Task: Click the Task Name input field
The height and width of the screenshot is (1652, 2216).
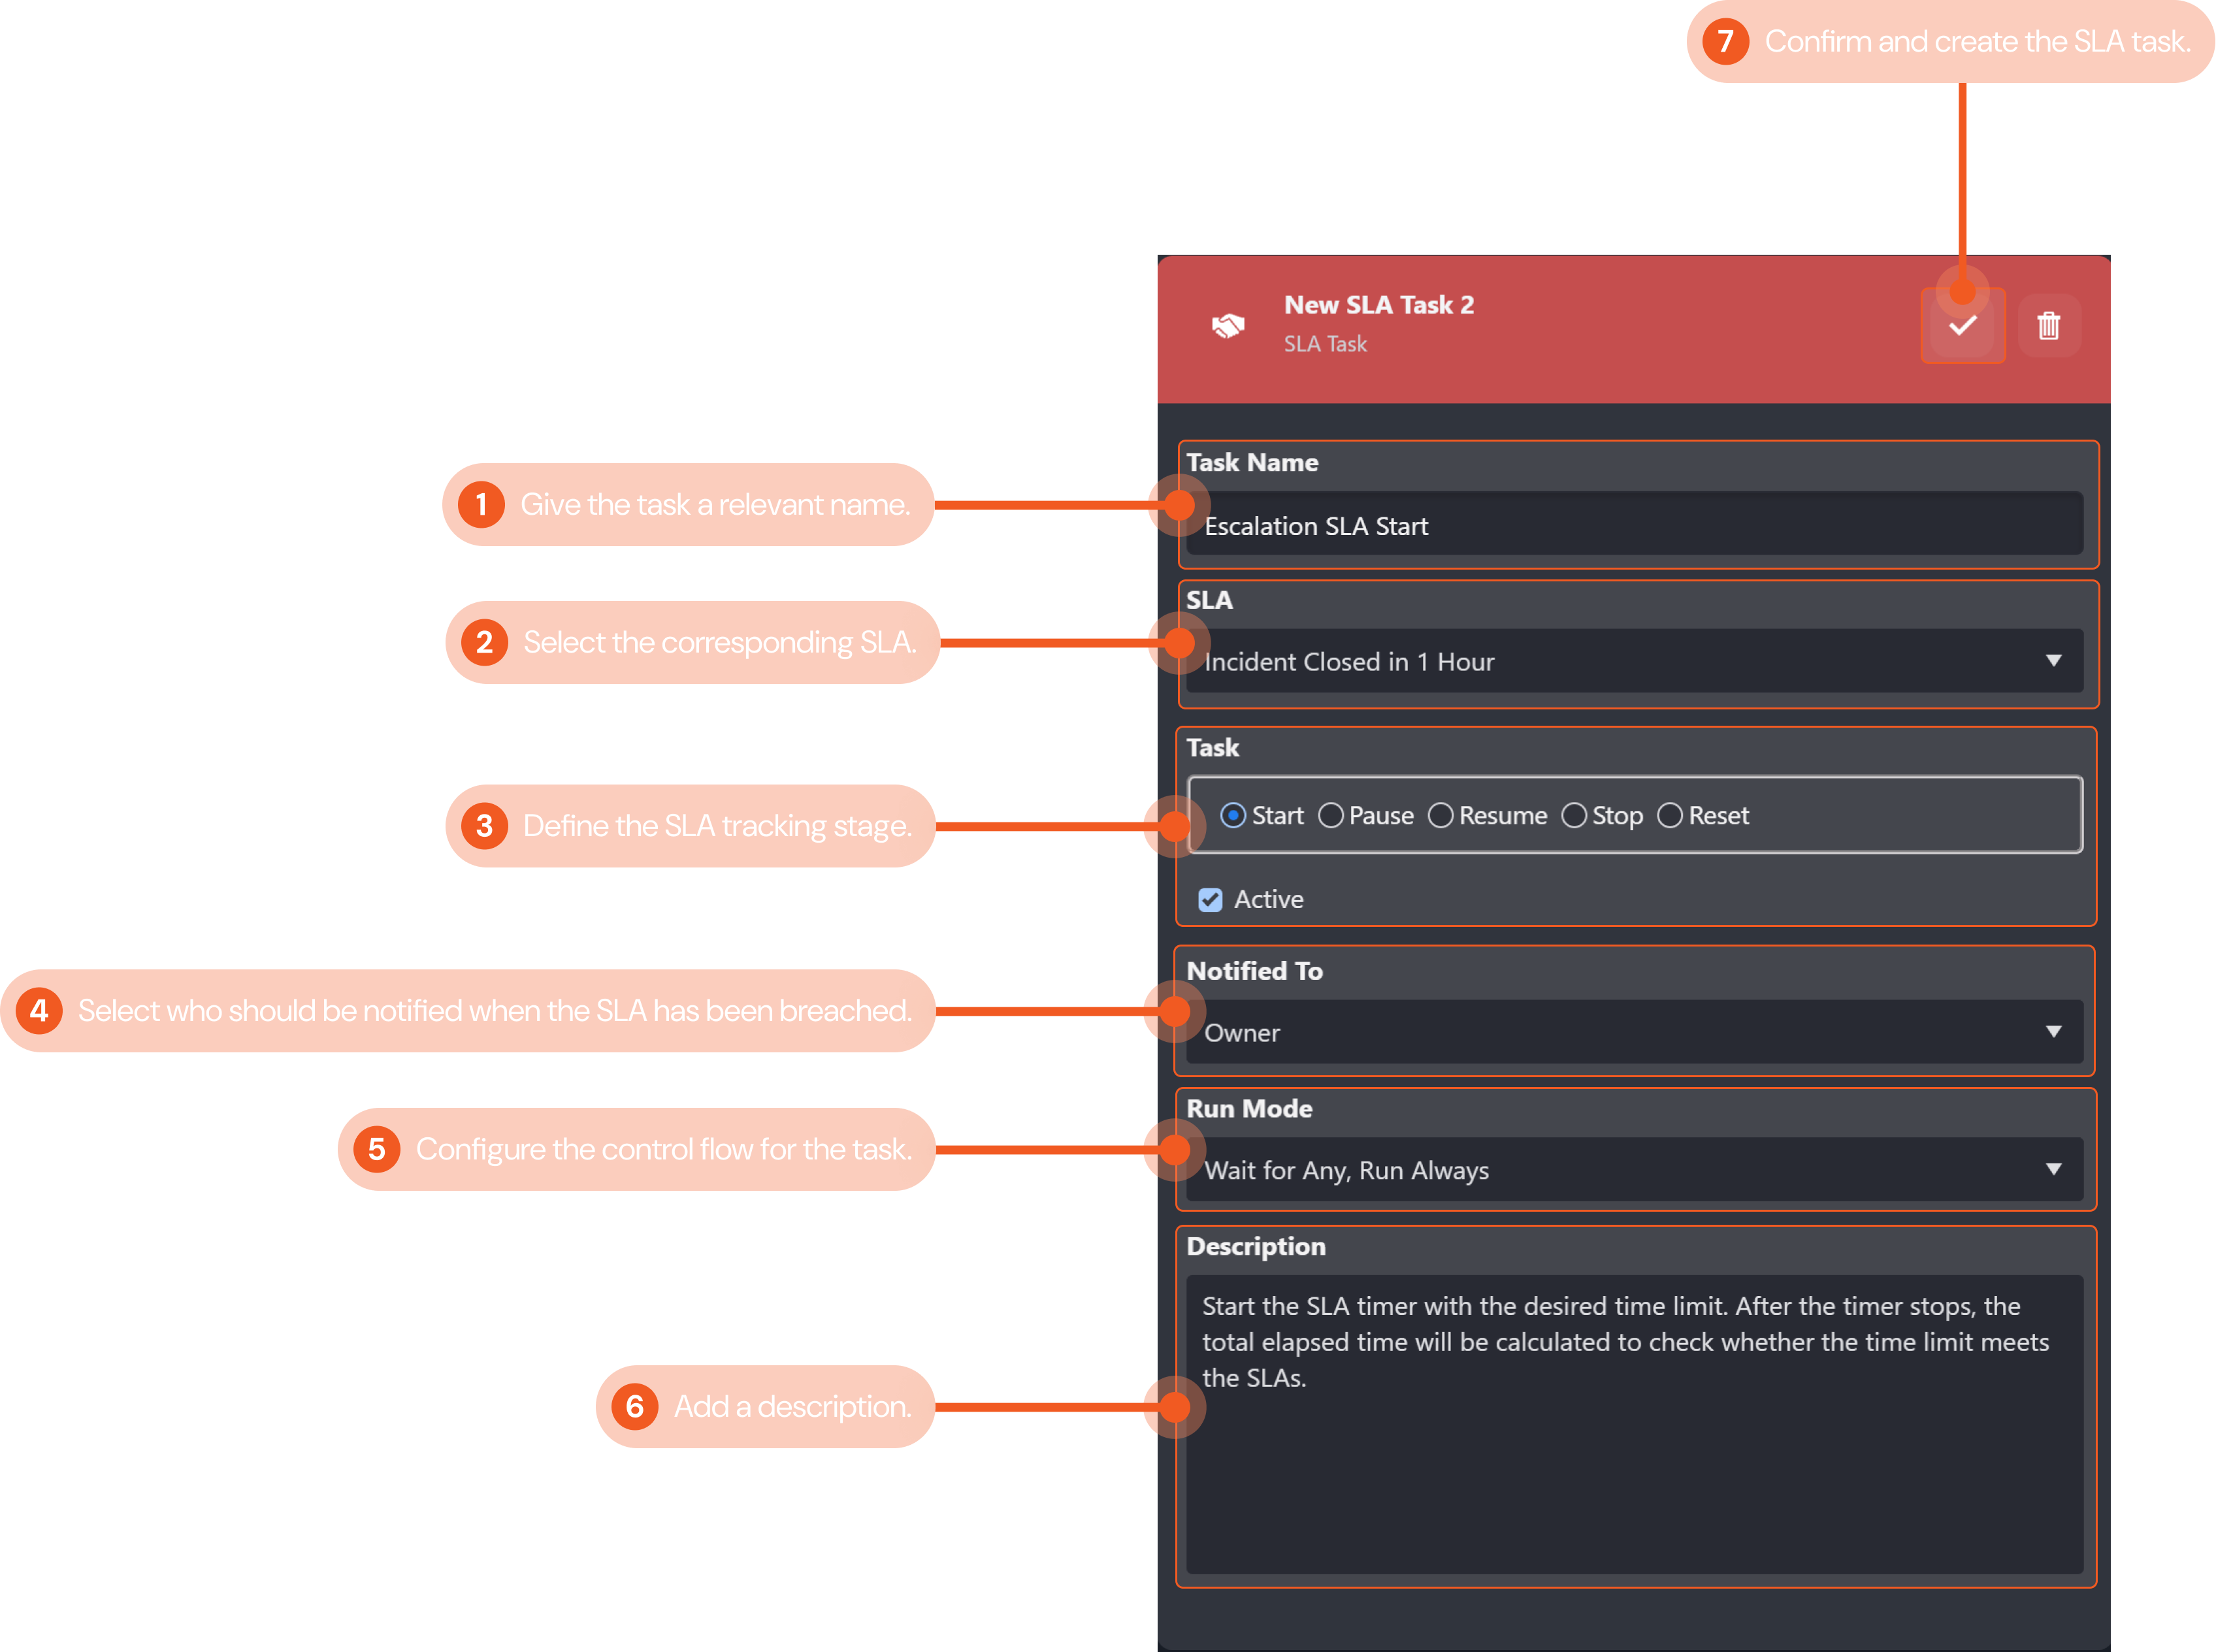Action: pyautogui.click(x=1634, y=525)
